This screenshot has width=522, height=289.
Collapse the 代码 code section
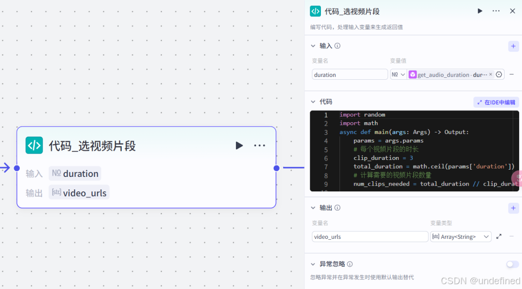313,101
